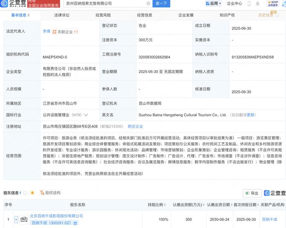Viewport: 286px width, 228px height.
Task: Select 注册资本 value 300万元
Action: click(x=145, y=40)
